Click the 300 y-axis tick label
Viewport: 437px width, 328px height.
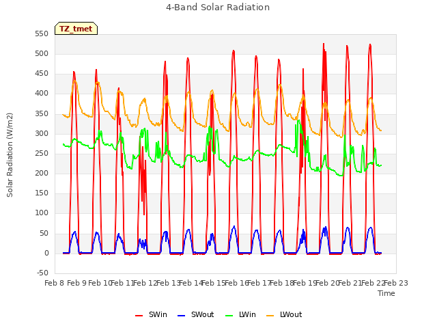[42, 133]
